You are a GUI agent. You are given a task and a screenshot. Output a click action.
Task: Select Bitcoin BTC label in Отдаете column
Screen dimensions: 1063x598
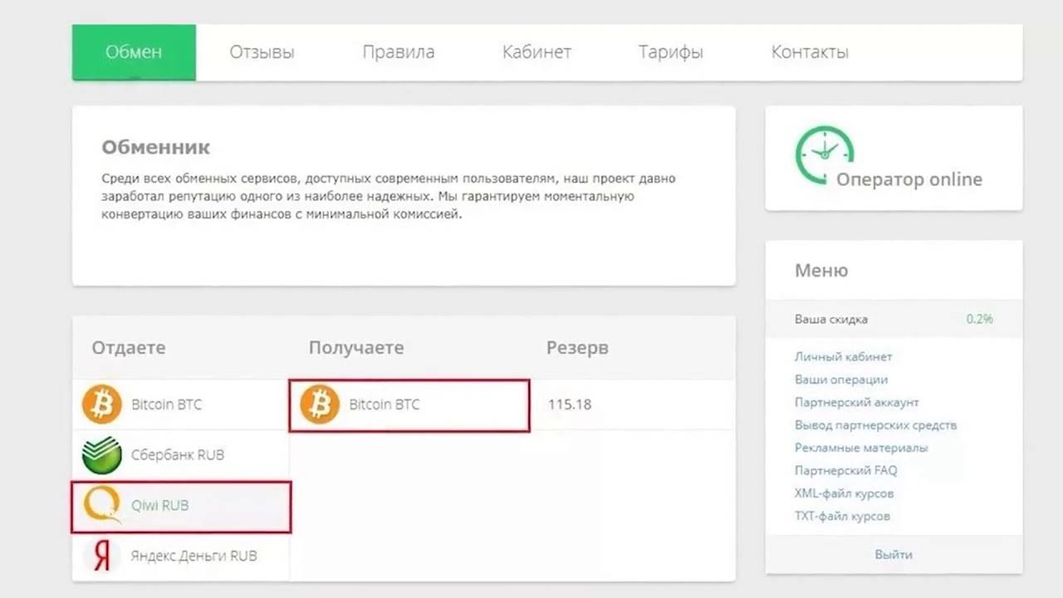(166, 404)
